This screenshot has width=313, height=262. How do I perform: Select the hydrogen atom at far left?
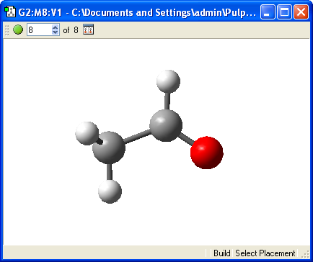pos(87,133)
